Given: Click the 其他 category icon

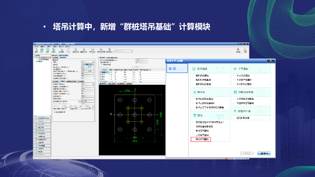Looking at the screenshot, I should click(x=194, y=116).
